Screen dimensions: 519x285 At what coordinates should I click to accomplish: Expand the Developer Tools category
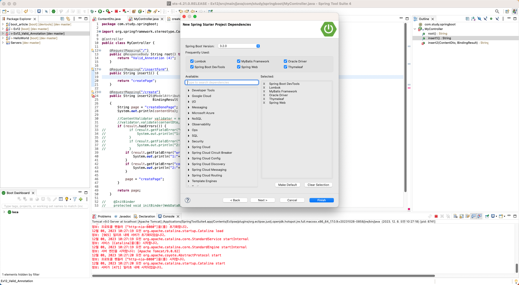coord(189,90)
